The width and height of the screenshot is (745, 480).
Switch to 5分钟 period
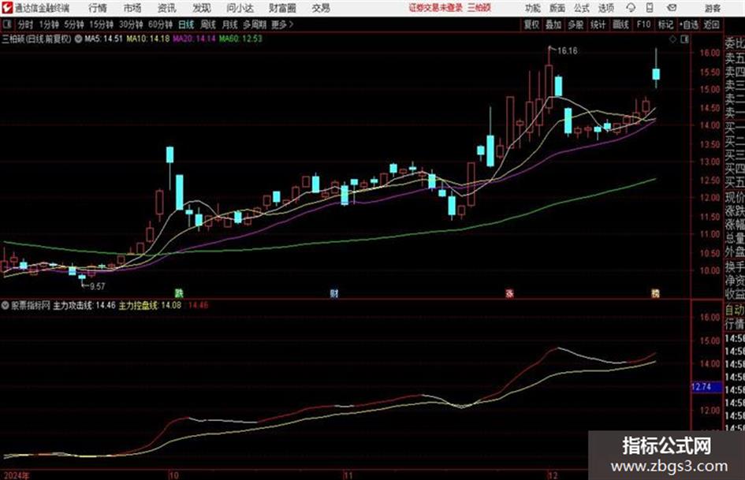[73, 24]
